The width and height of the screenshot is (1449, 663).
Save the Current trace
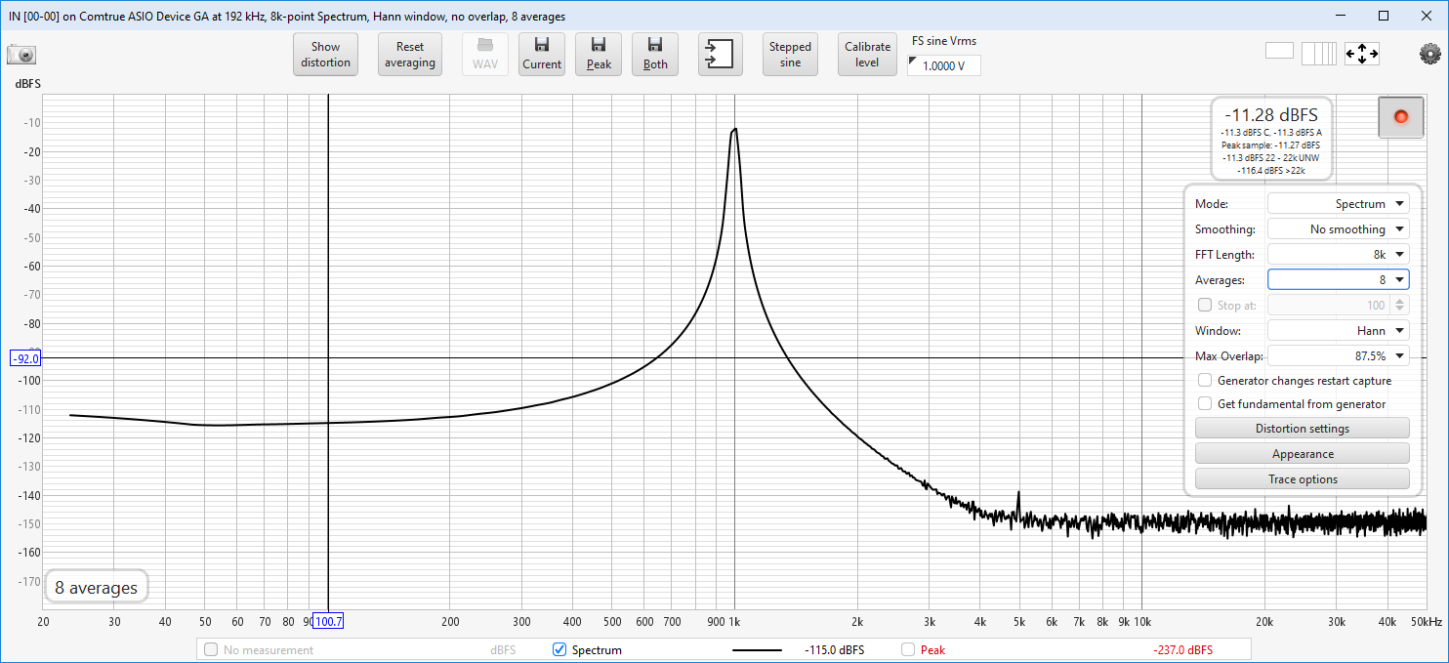tap(542, 55)
